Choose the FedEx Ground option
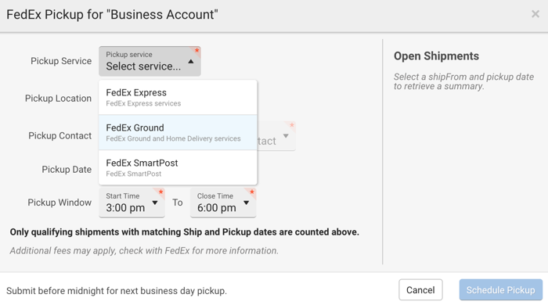Viewport: 548px width, 305px height. pyautogui.click(x=178, y=133)
